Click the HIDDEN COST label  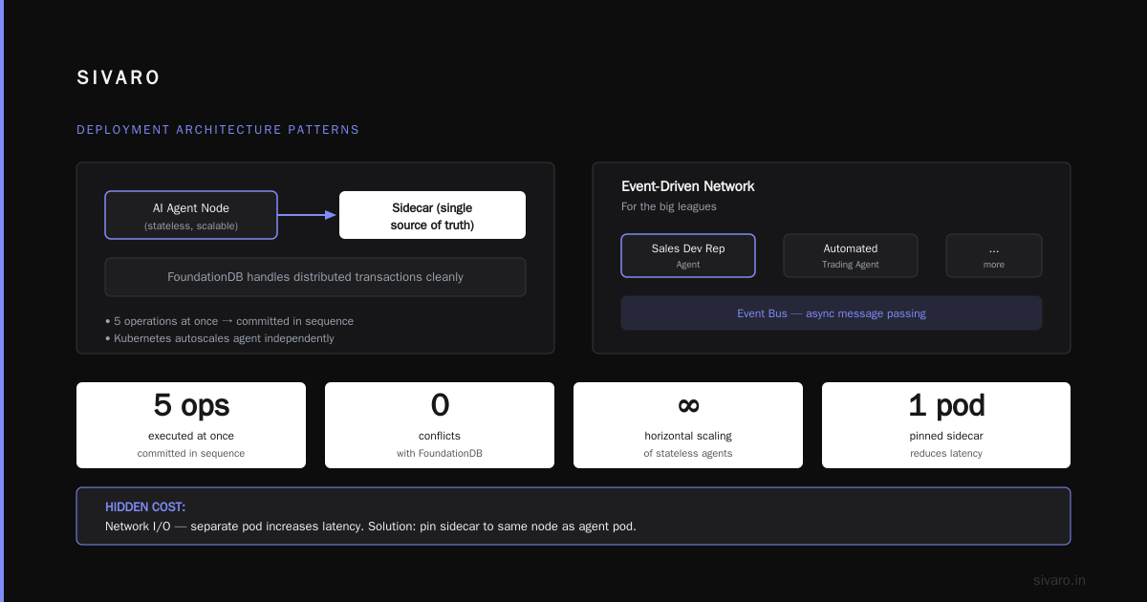pos(145,507)
